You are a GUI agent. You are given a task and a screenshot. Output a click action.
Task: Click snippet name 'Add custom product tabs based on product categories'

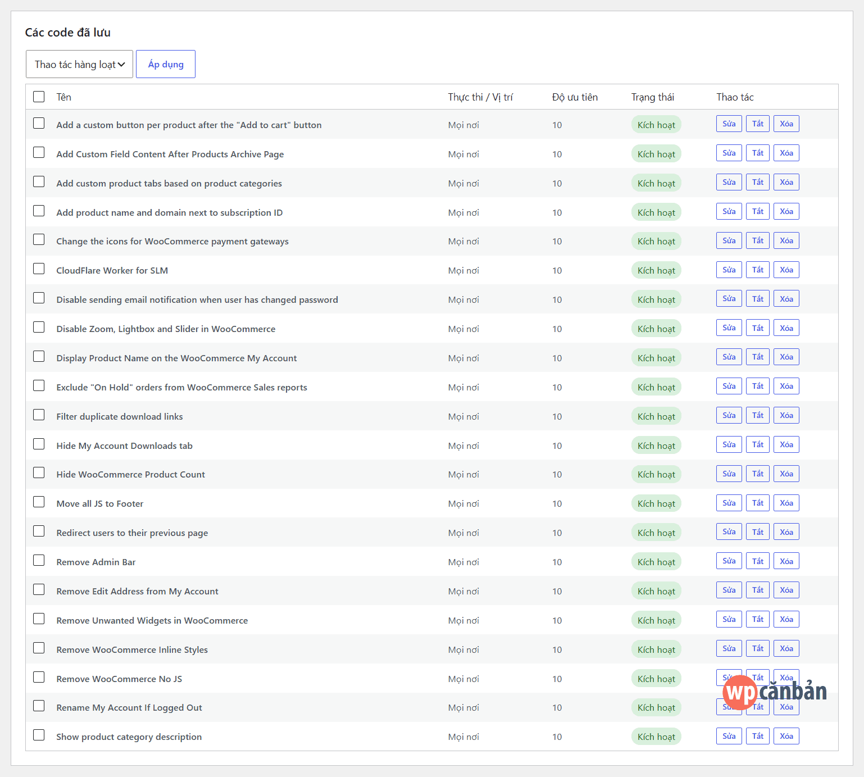coord(169,183)
